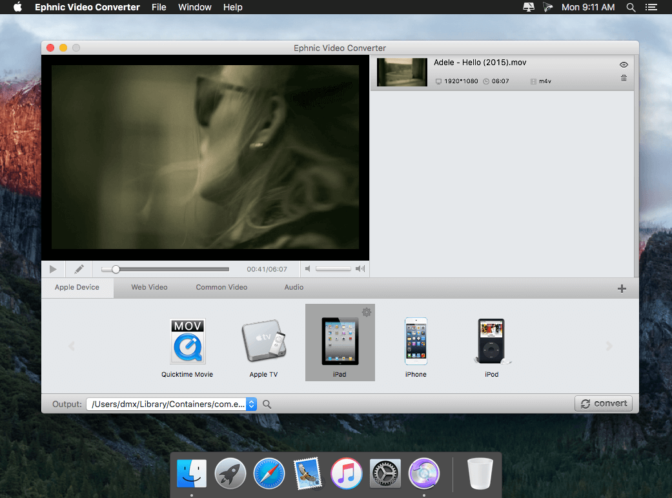Click the convert button

[604, 403]
